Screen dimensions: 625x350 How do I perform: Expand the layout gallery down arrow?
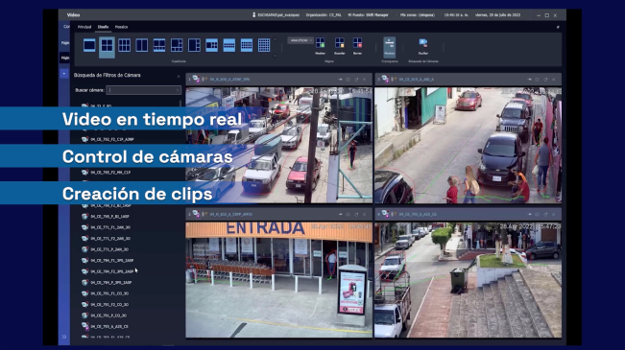[x=275, y=56]
